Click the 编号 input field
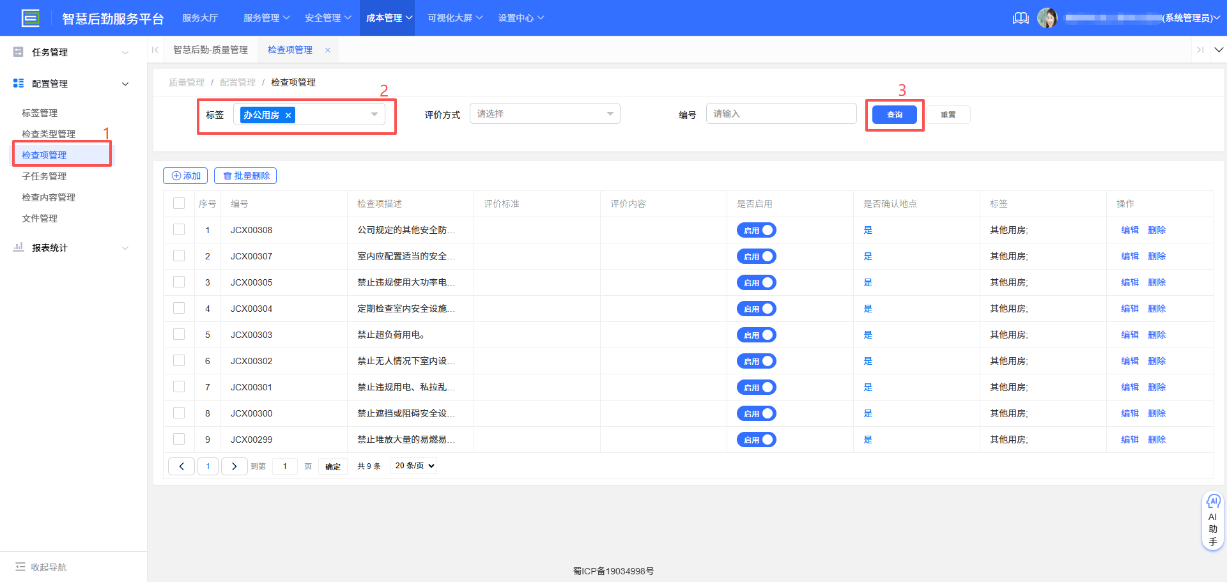The image size is (1227, 582). pyautogui.click(x=780, y=113)
